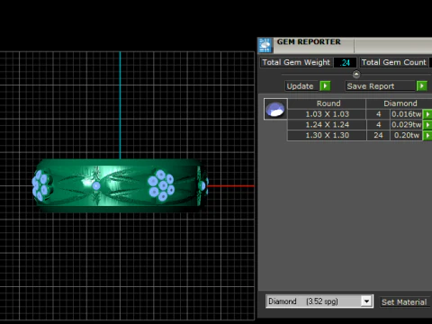
Task: Click quantity 4 in the 1.03 row
Action: pos(378,114)
